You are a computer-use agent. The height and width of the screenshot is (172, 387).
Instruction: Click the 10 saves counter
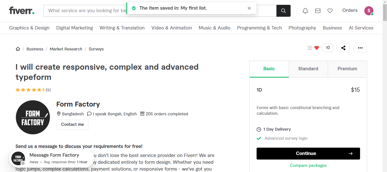tap(328, 48)
